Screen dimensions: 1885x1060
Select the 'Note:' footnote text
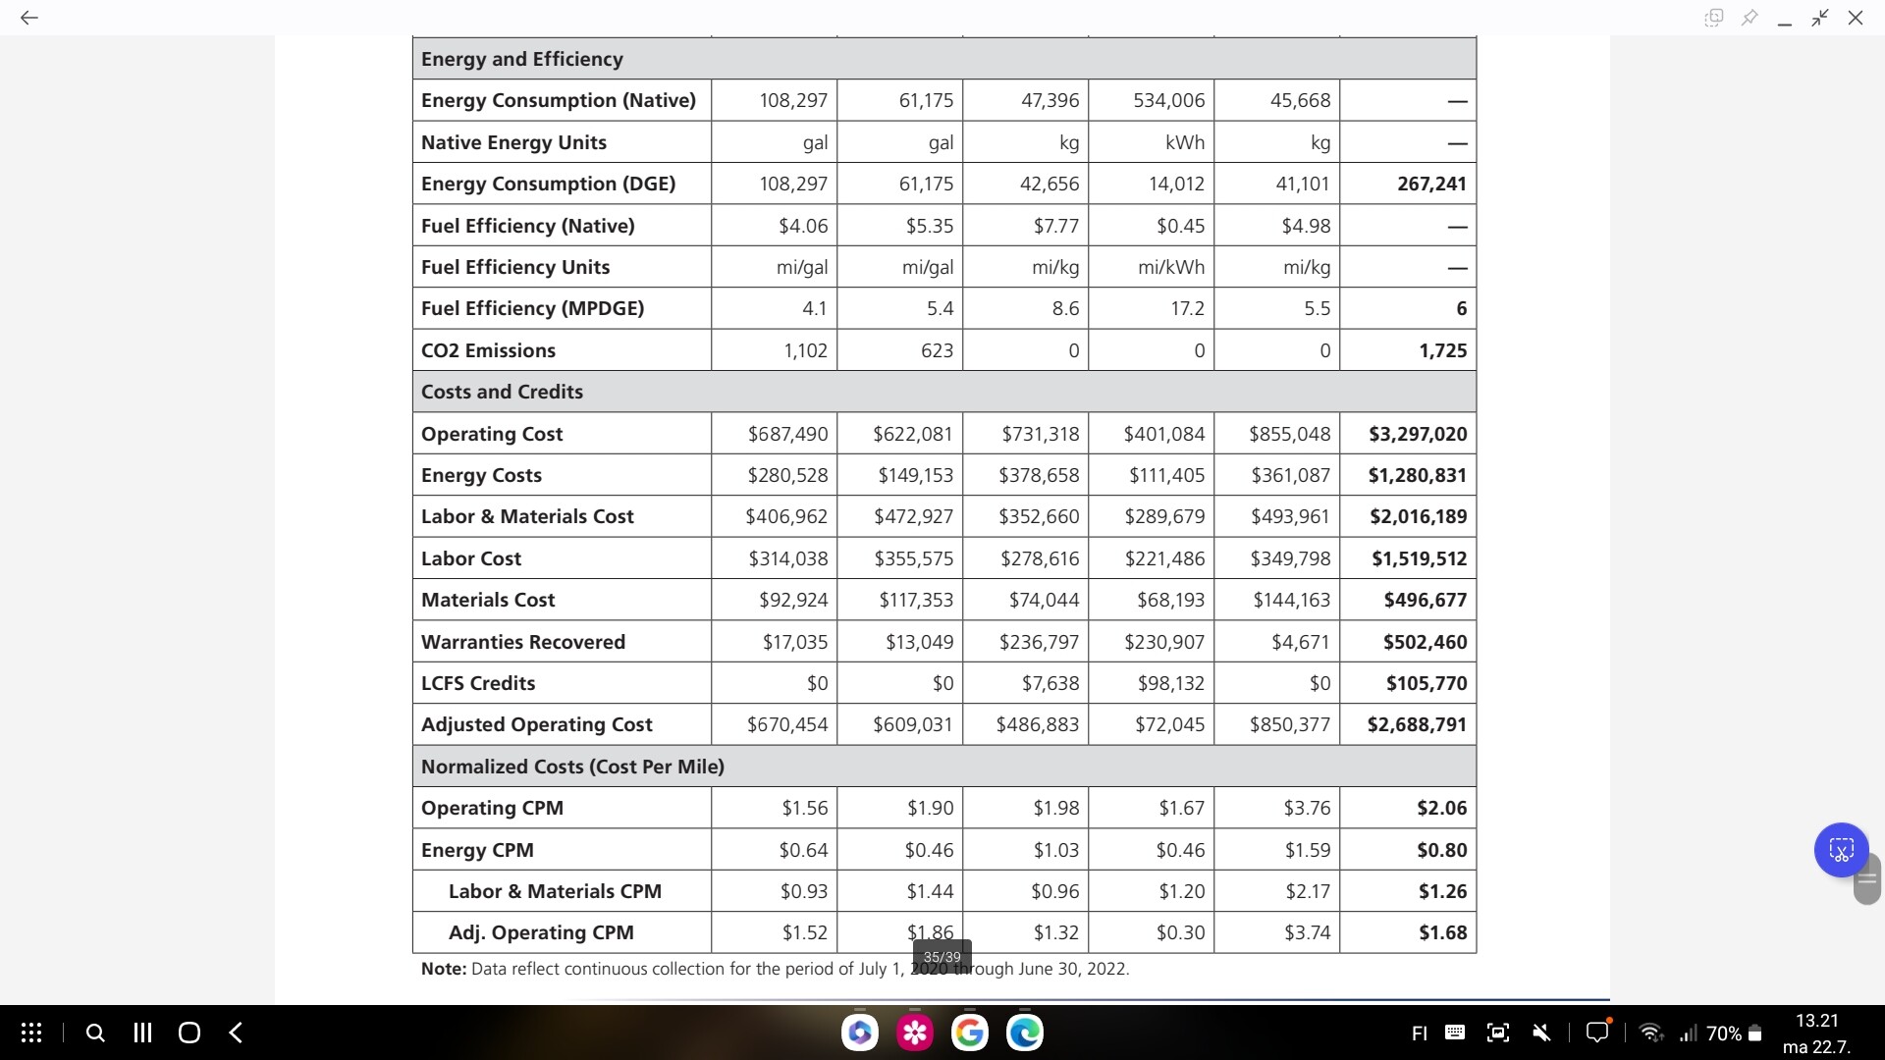444,969
